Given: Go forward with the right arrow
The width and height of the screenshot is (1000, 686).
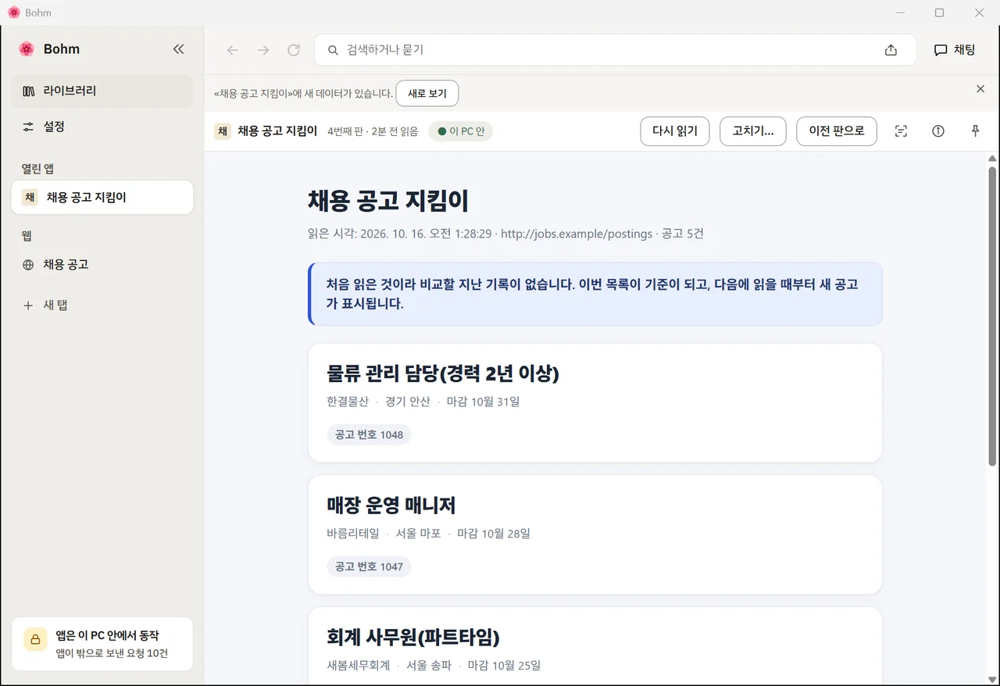Looking at the screenshot, I should point(263,50).
